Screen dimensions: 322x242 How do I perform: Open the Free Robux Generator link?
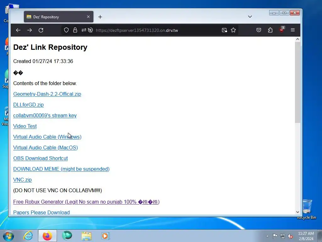tap(86, 202)
